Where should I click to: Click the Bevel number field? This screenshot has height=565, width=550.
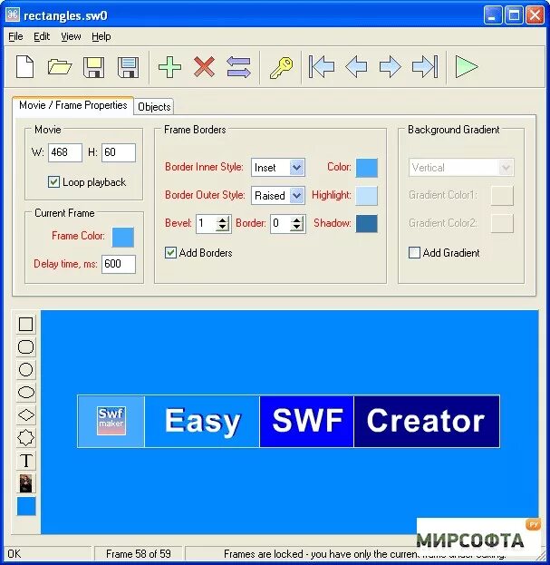(207, 223)
